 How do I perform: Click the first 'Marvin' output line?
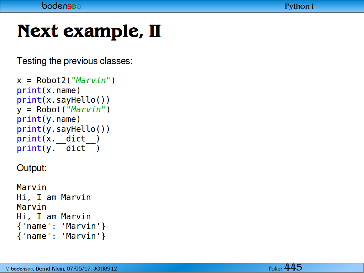[32, 187]
